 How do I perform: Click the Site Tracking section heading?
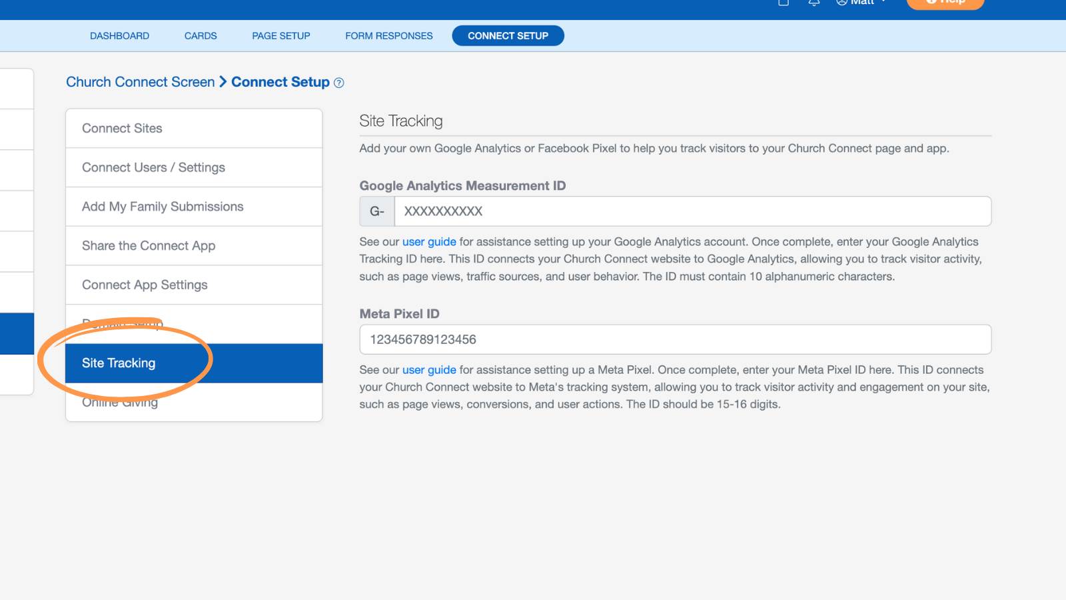[x=401, y=121]
